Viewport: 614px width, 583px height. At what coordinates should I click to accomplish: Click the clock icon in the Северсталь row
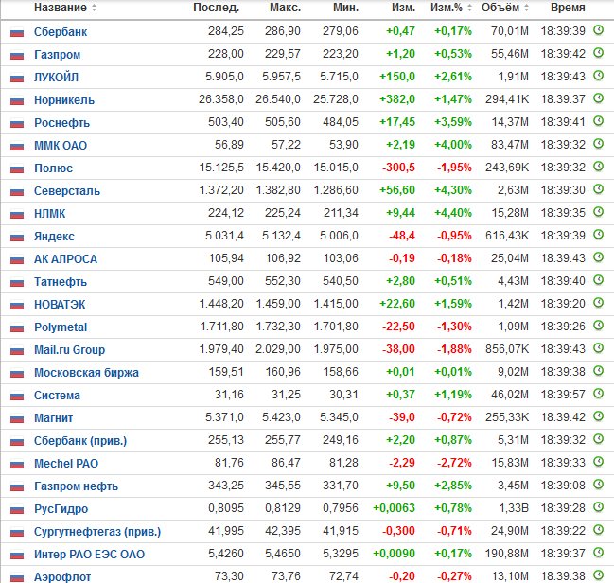598,189
